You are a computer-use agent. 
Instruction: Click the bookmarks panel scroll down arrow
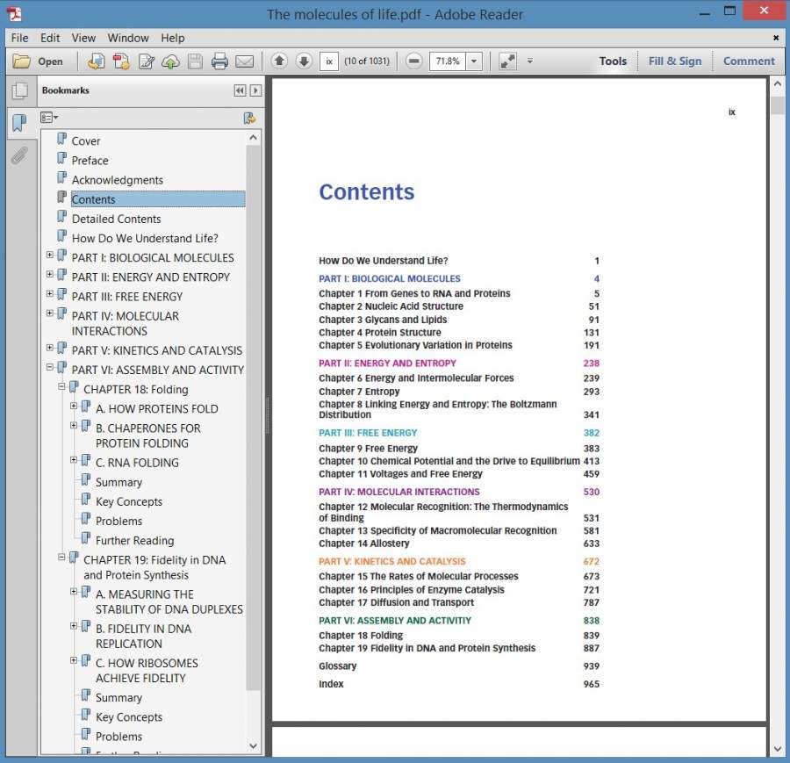[254, 746]
